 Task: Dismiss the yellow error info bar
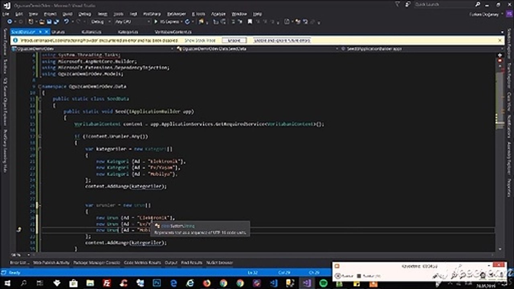coord(500,40)
